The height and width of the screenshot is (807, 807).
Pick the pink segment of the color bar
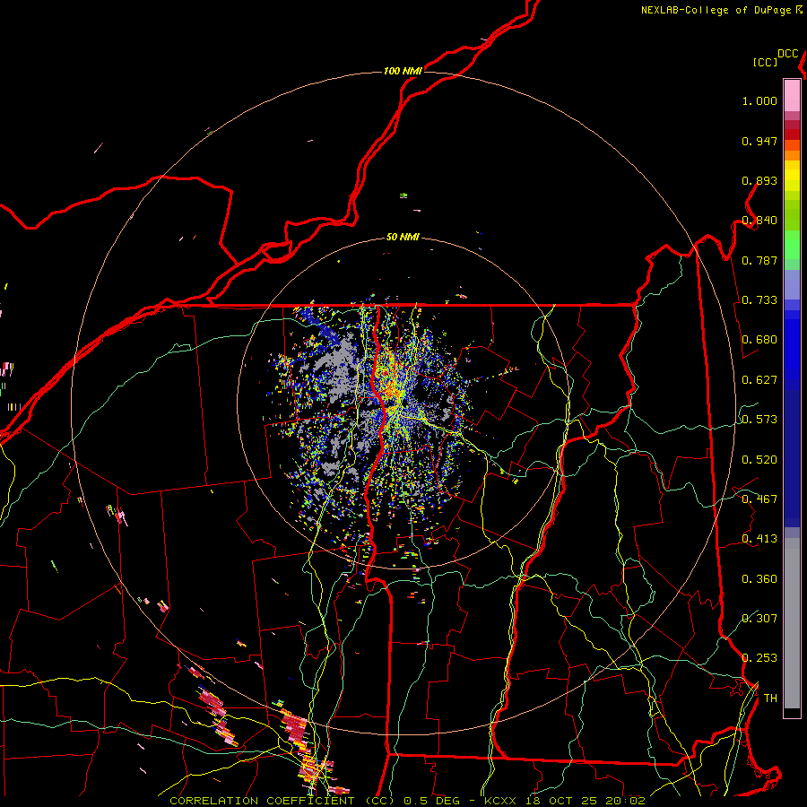pos(792,95)
